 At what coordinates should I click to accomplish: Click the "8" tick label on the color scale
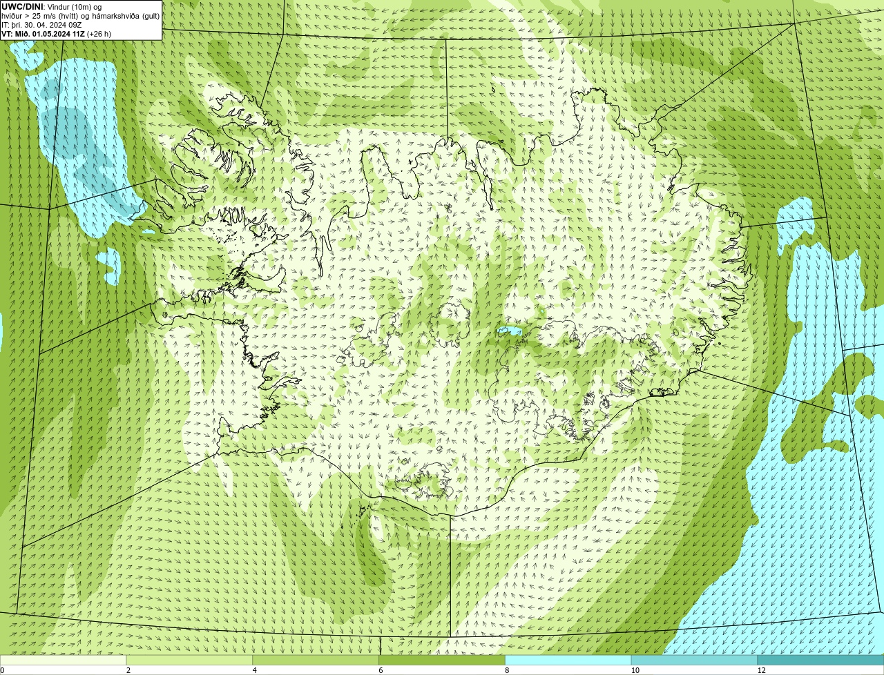[507, 670]
